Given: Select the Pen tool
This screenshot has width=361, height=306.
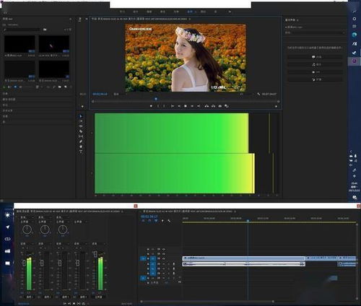Looking at the screenshot, I should point(81,141).
